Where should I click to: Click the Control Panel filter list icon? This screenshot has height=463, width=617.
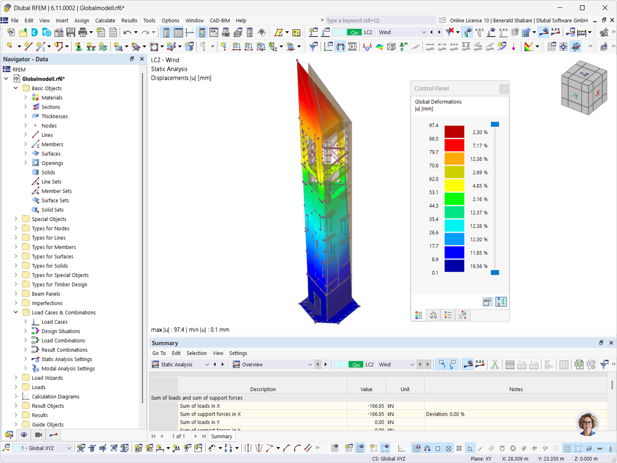(448, 315)
